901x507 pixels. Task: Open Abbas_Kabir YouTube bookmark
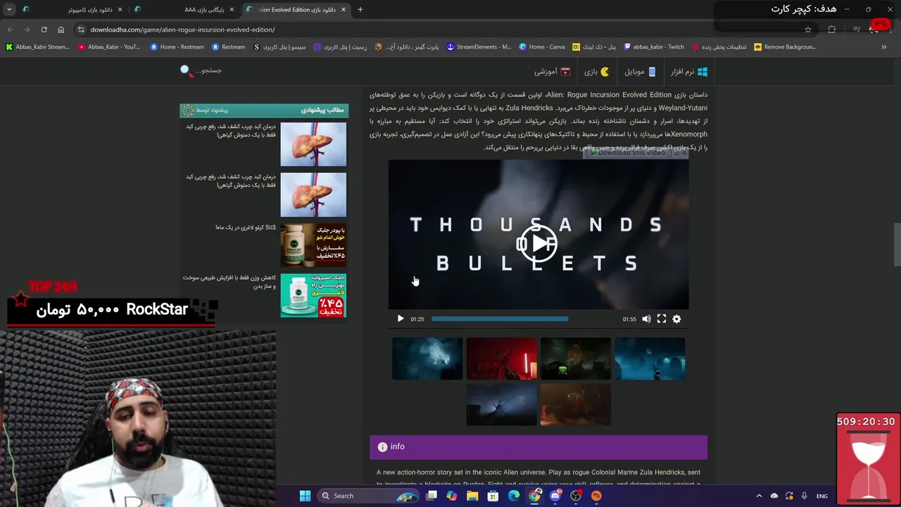(x=109, y=47)
